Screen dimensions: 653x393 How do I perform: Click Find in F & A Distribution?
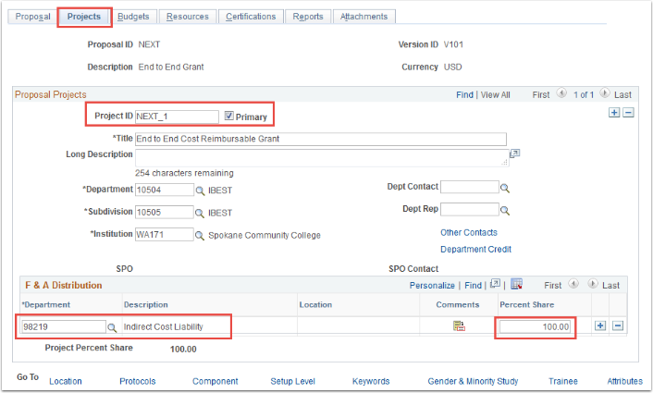point(473,286)
